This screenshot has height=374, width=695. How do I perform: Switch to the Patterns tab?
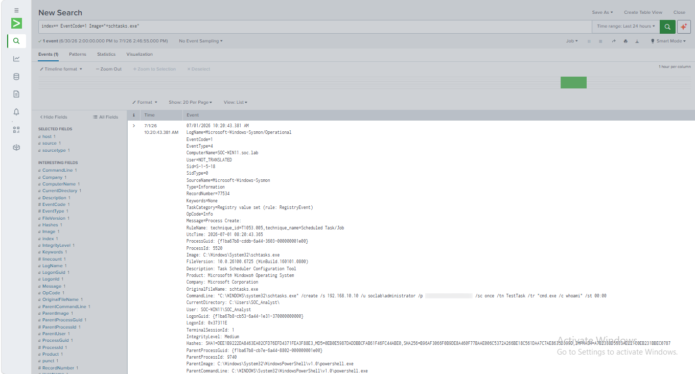(78, 54)
